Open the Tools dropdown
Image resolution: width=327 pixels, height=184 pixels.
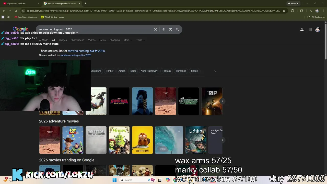click(140, 40)
